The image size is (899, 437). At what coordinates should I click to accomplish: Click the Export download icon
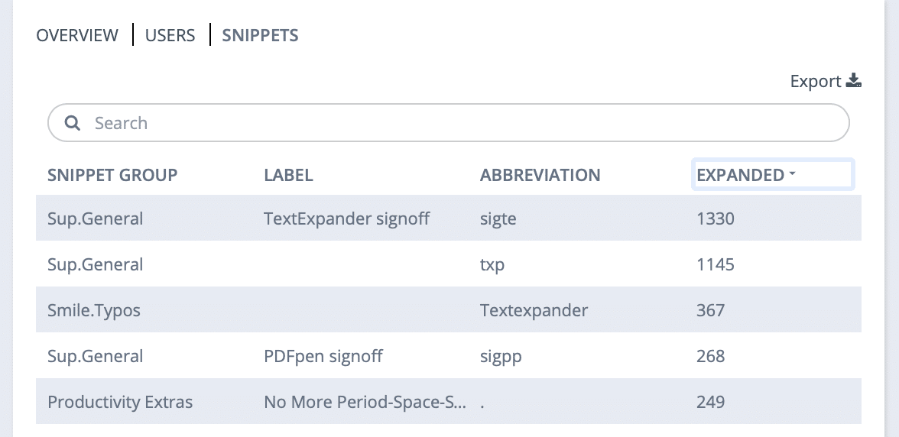[x=854, y=81]
